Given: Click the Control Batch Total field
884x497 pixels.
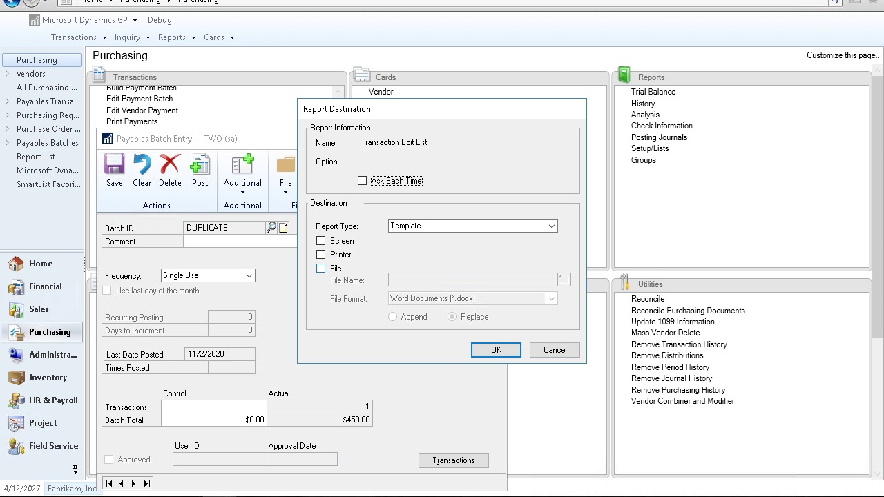Looking at the screenshot, I should tap(214, 420).
